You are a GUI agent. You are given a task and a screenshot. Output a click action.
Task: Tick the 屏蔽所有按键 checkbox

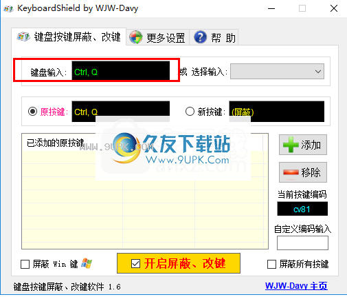pyautogui.click(x=271, y=264)
